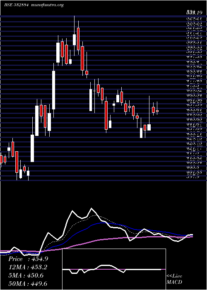Click the 473.5 price axis label
This screenshot has width=207, height=290.
[x=194, y=86]
